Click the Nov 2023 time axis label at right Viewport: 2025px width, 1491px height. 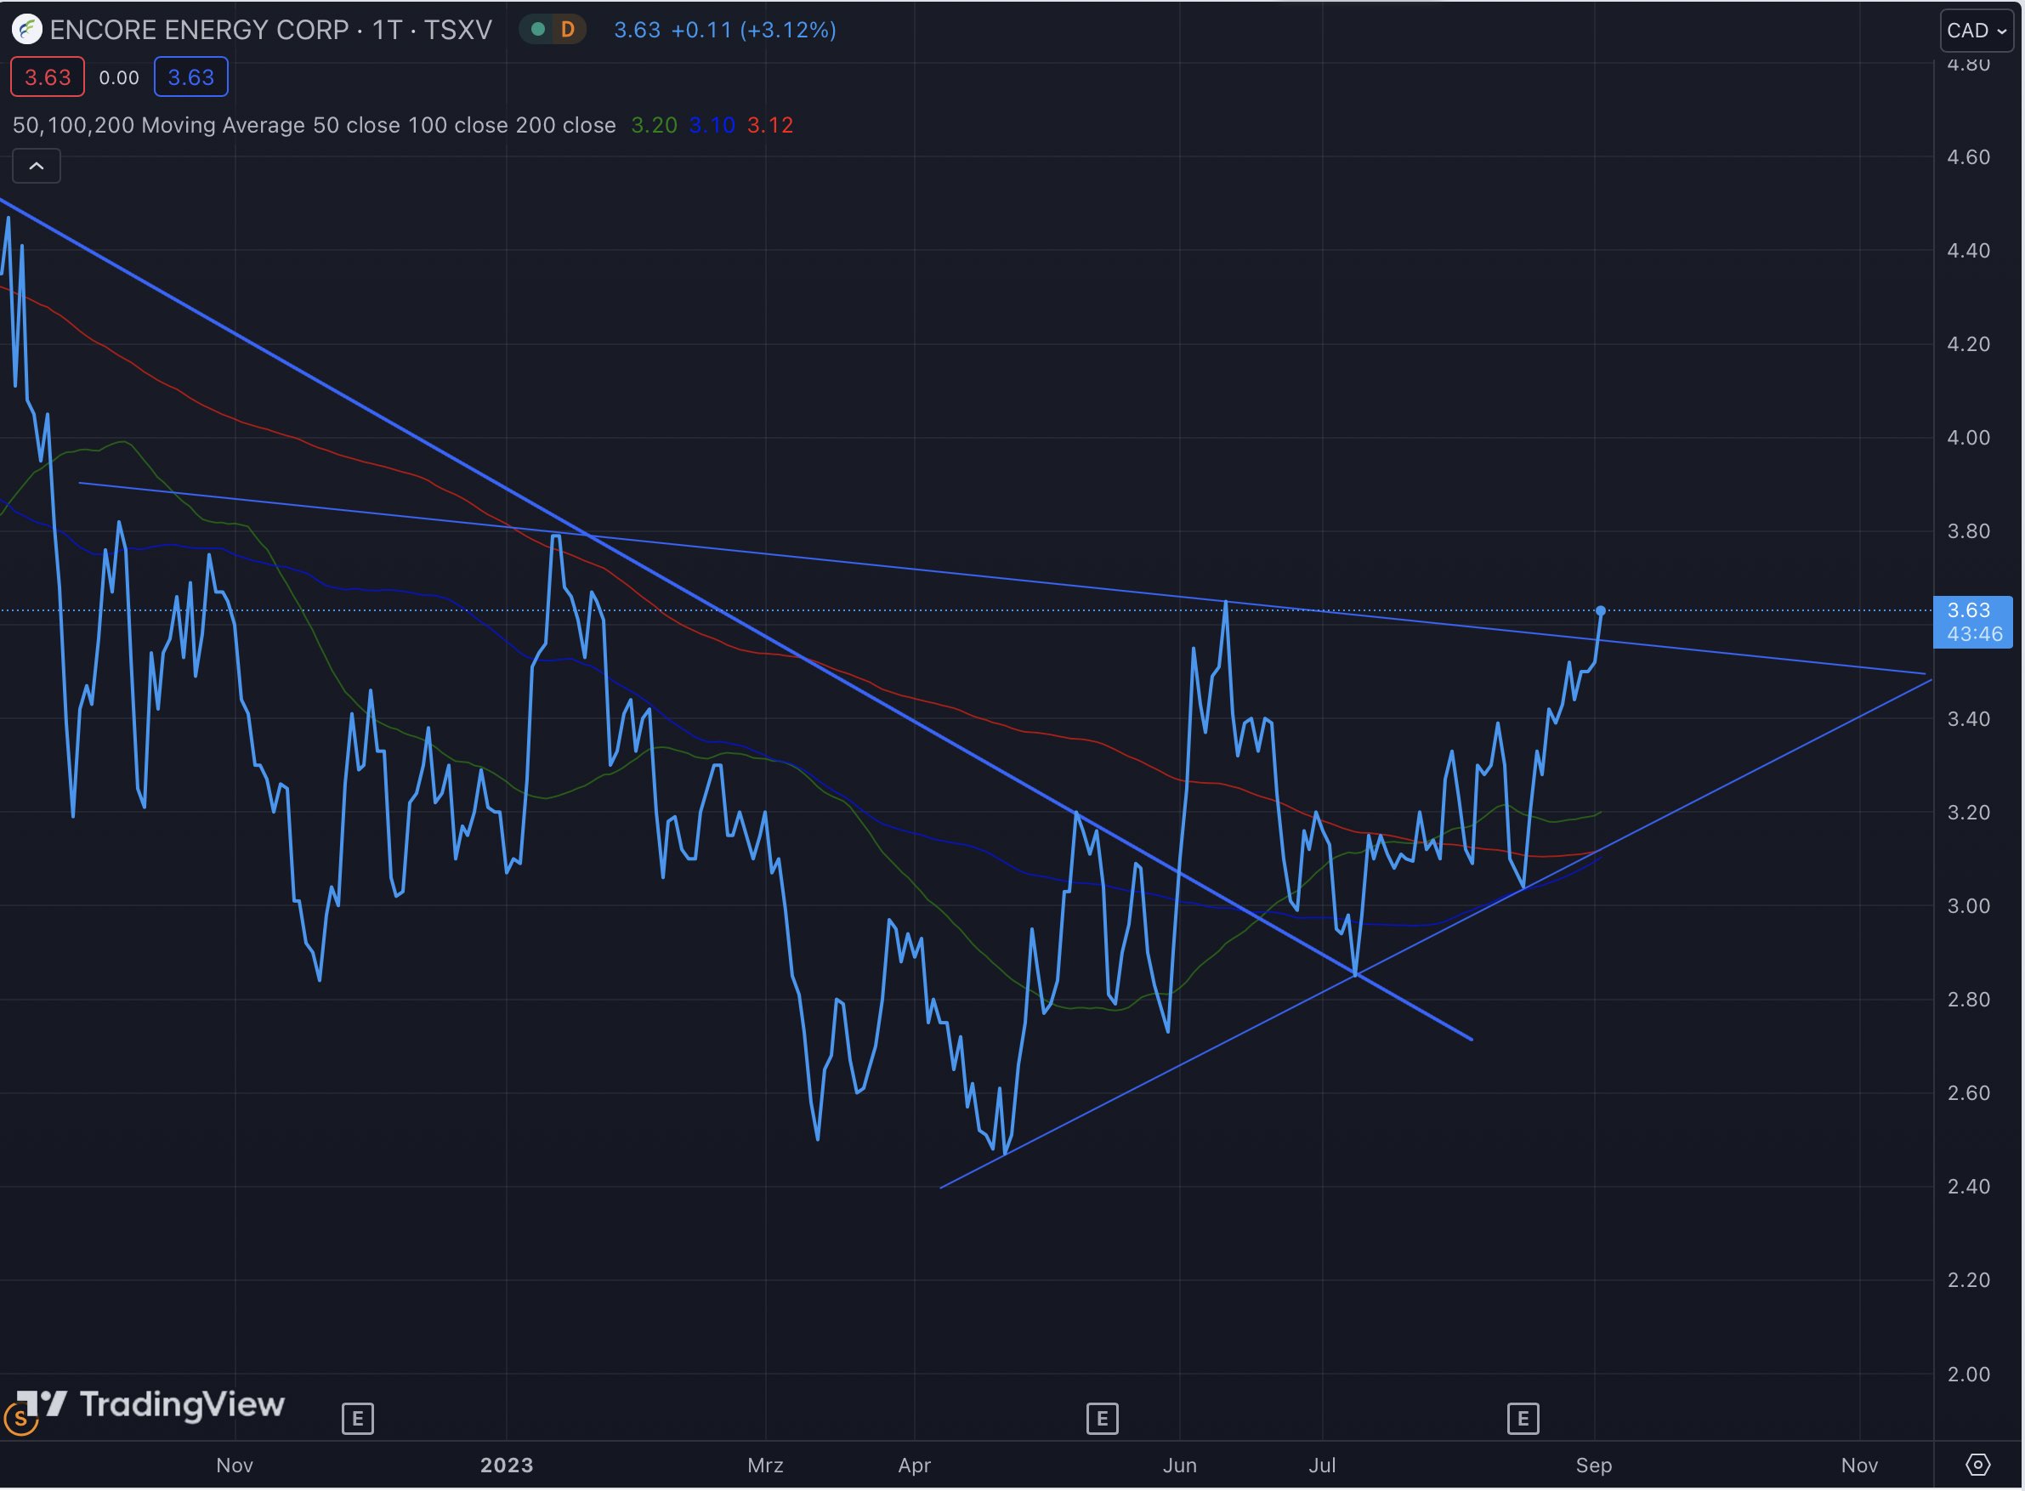click(1859, 1465)
